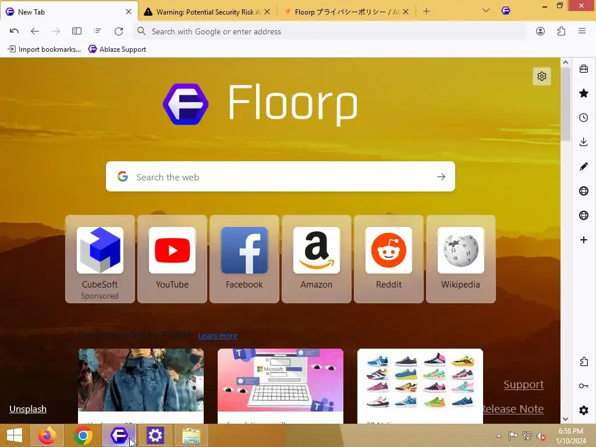Open the account profile icon

540,31
